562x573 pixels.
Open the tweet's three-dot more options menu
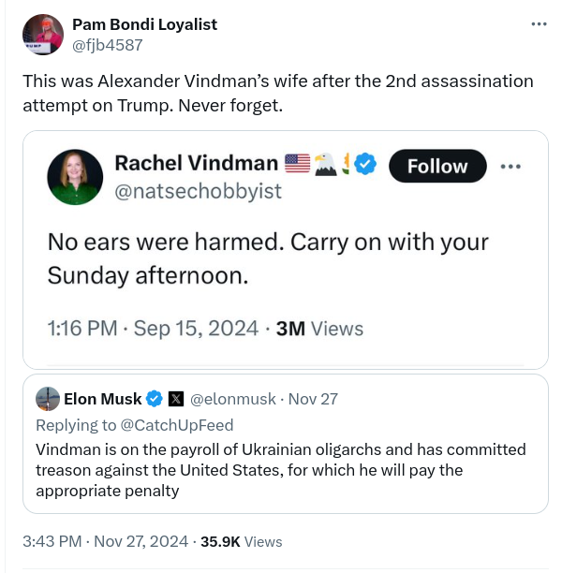[539, 24]
